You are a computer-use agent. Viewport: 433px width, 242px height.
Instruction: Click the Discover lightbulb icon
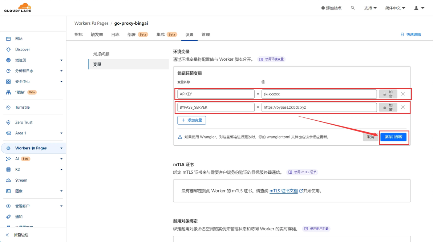coord(9,49)
